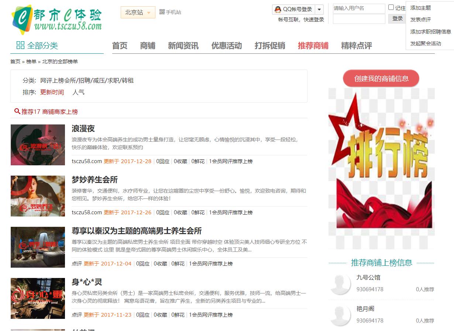This screenshot has width=454, height=331.
Task: Click the 请输入用户名 username field
Action: pos(358,8)
